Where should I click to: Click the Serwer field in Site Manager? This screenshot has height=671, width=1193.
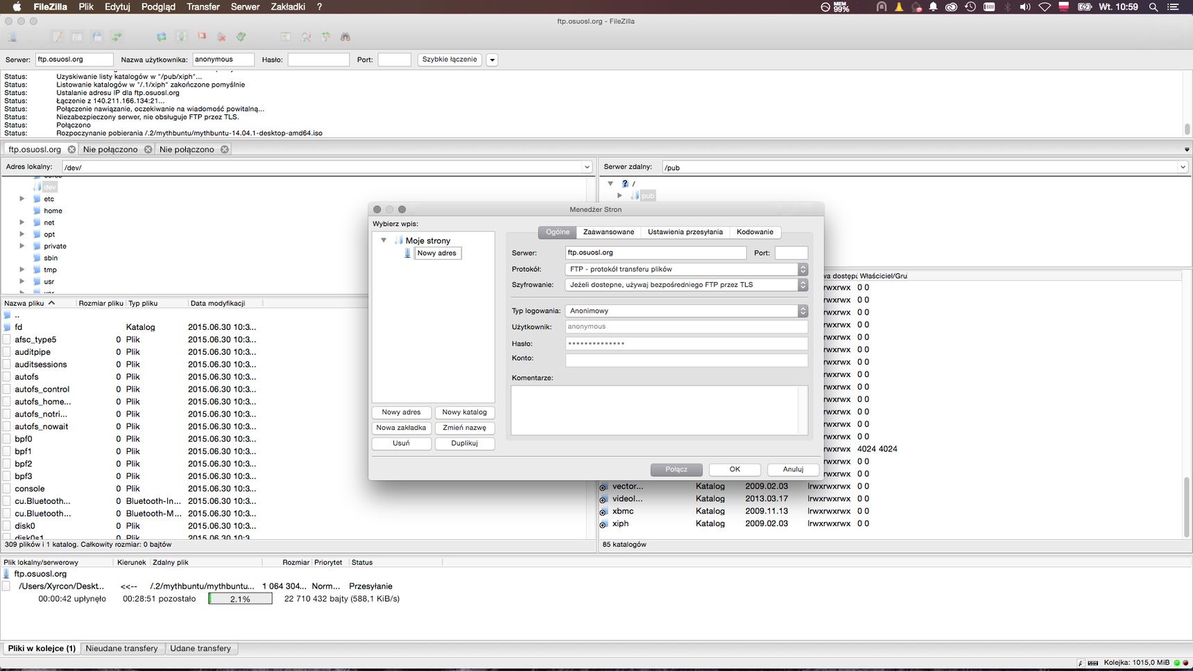tap(655, 253)
